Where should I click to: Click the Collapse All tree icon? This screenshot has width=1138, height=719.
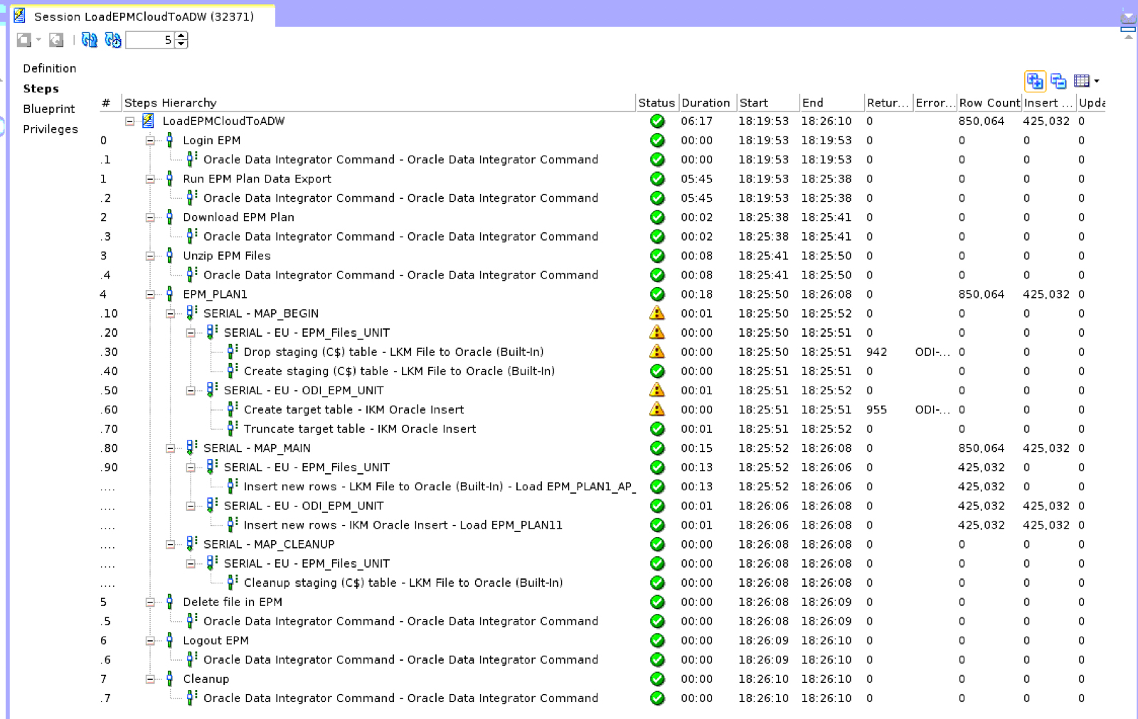click(1058, 81)
